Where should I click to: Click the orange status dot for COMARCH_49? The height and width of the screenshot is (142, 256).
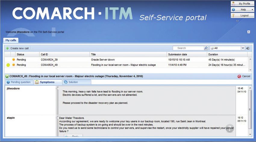coord(14,65)
